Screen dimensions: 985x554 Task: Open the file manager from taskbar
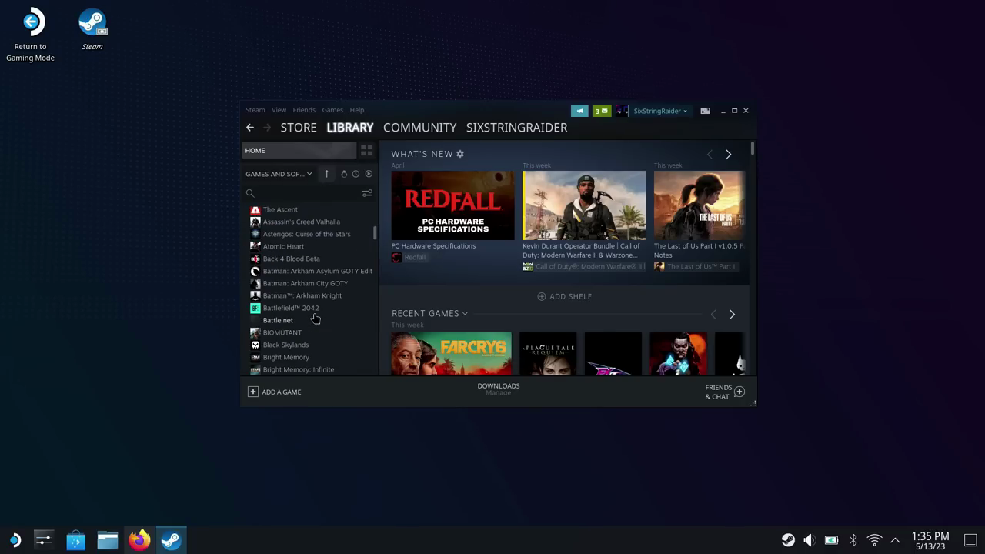(x=107, y=540)
